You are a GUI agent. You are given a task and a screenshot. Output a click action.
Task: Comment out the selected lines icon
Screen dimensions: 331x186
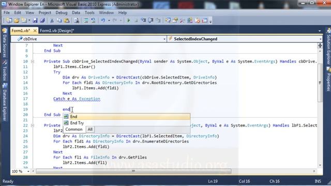pos(86,21)
